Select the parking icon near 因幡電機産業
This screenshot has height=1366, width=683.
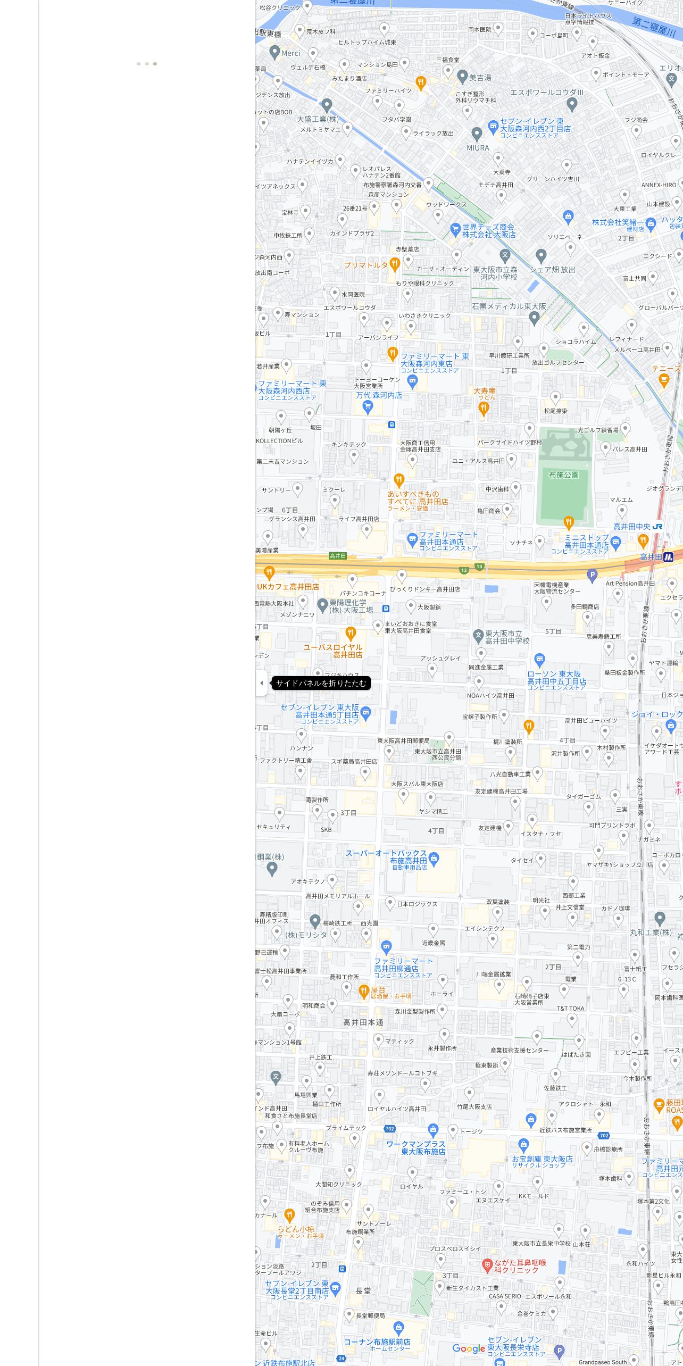click(592, 574)
